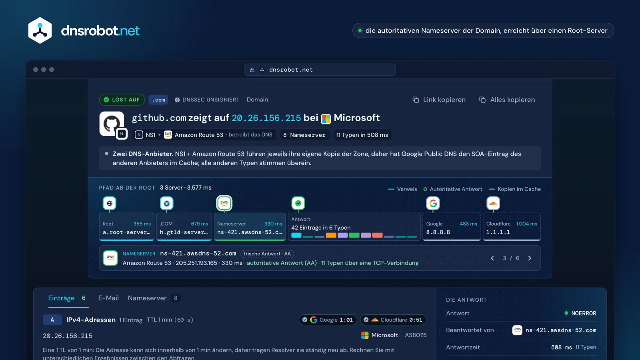Viewport: 640px width, 360px height.
Task: Click the .COM registry shield icon
Action: [x=167, y=203]
